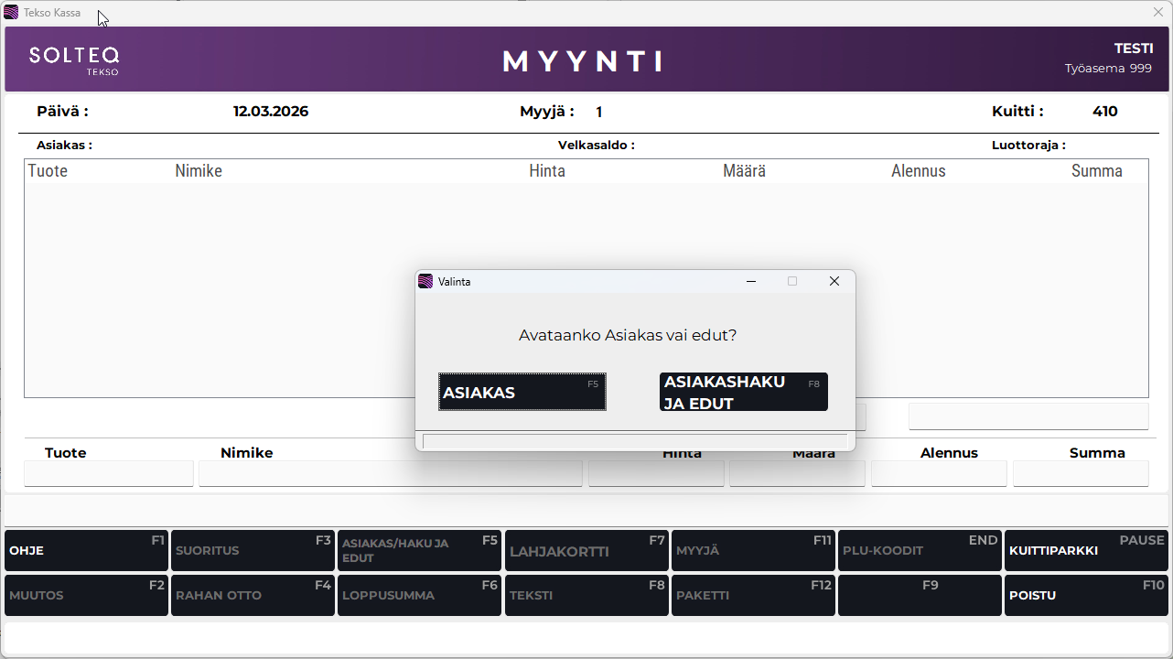Click the Tekso Kassa app icon
1173x659 pixels.
click(11, 13)
